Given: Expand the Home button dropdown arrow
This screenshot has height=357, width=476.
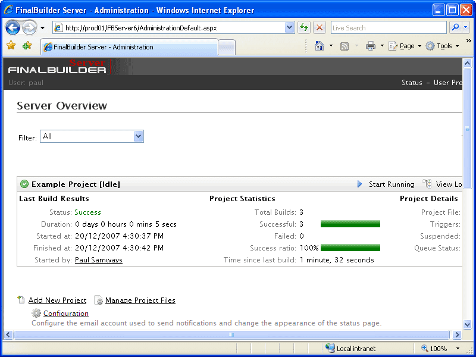Looking at the screenshot, I should (x=331, y=46).
